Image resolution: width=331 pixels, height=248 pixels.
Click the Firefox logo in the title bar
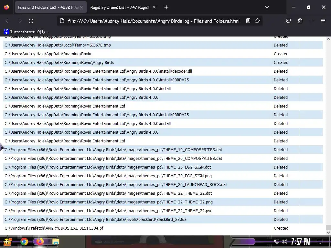(x=6, y=7)
